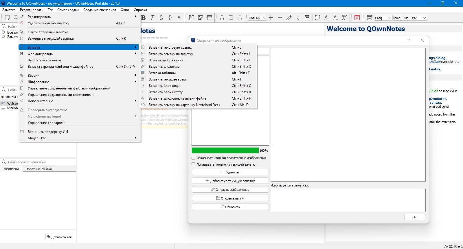Open the 'Тег' menu
The height and width of the screenshot is (249, 463).
[x=50, y=10]
